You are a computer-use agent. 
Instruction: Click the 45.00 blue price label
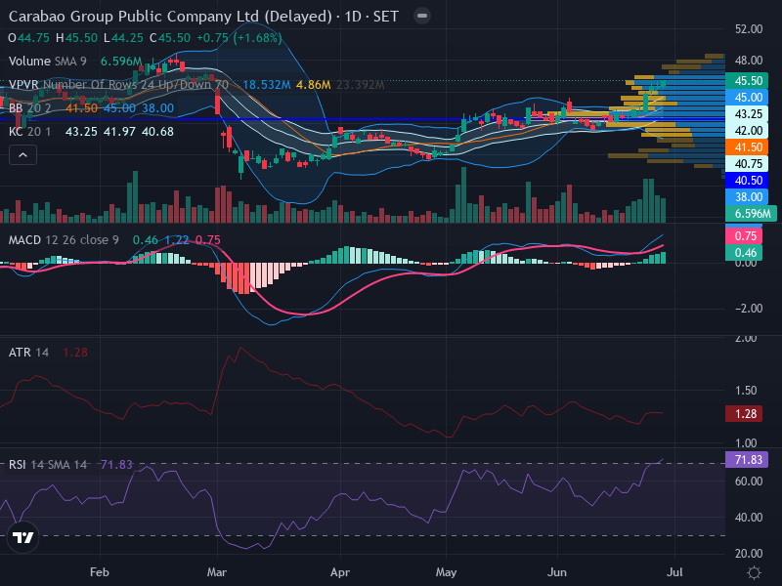click(x=747, y=97)
